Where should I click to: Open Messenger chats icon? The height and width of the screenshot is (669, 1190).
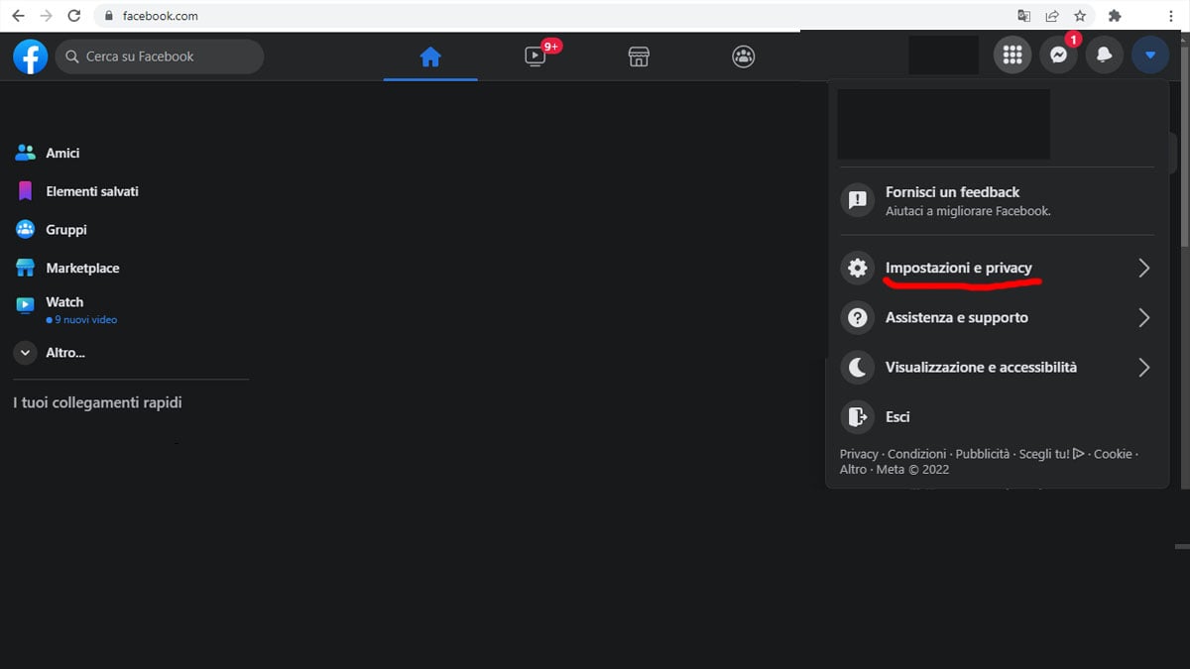click(1058, 56)
